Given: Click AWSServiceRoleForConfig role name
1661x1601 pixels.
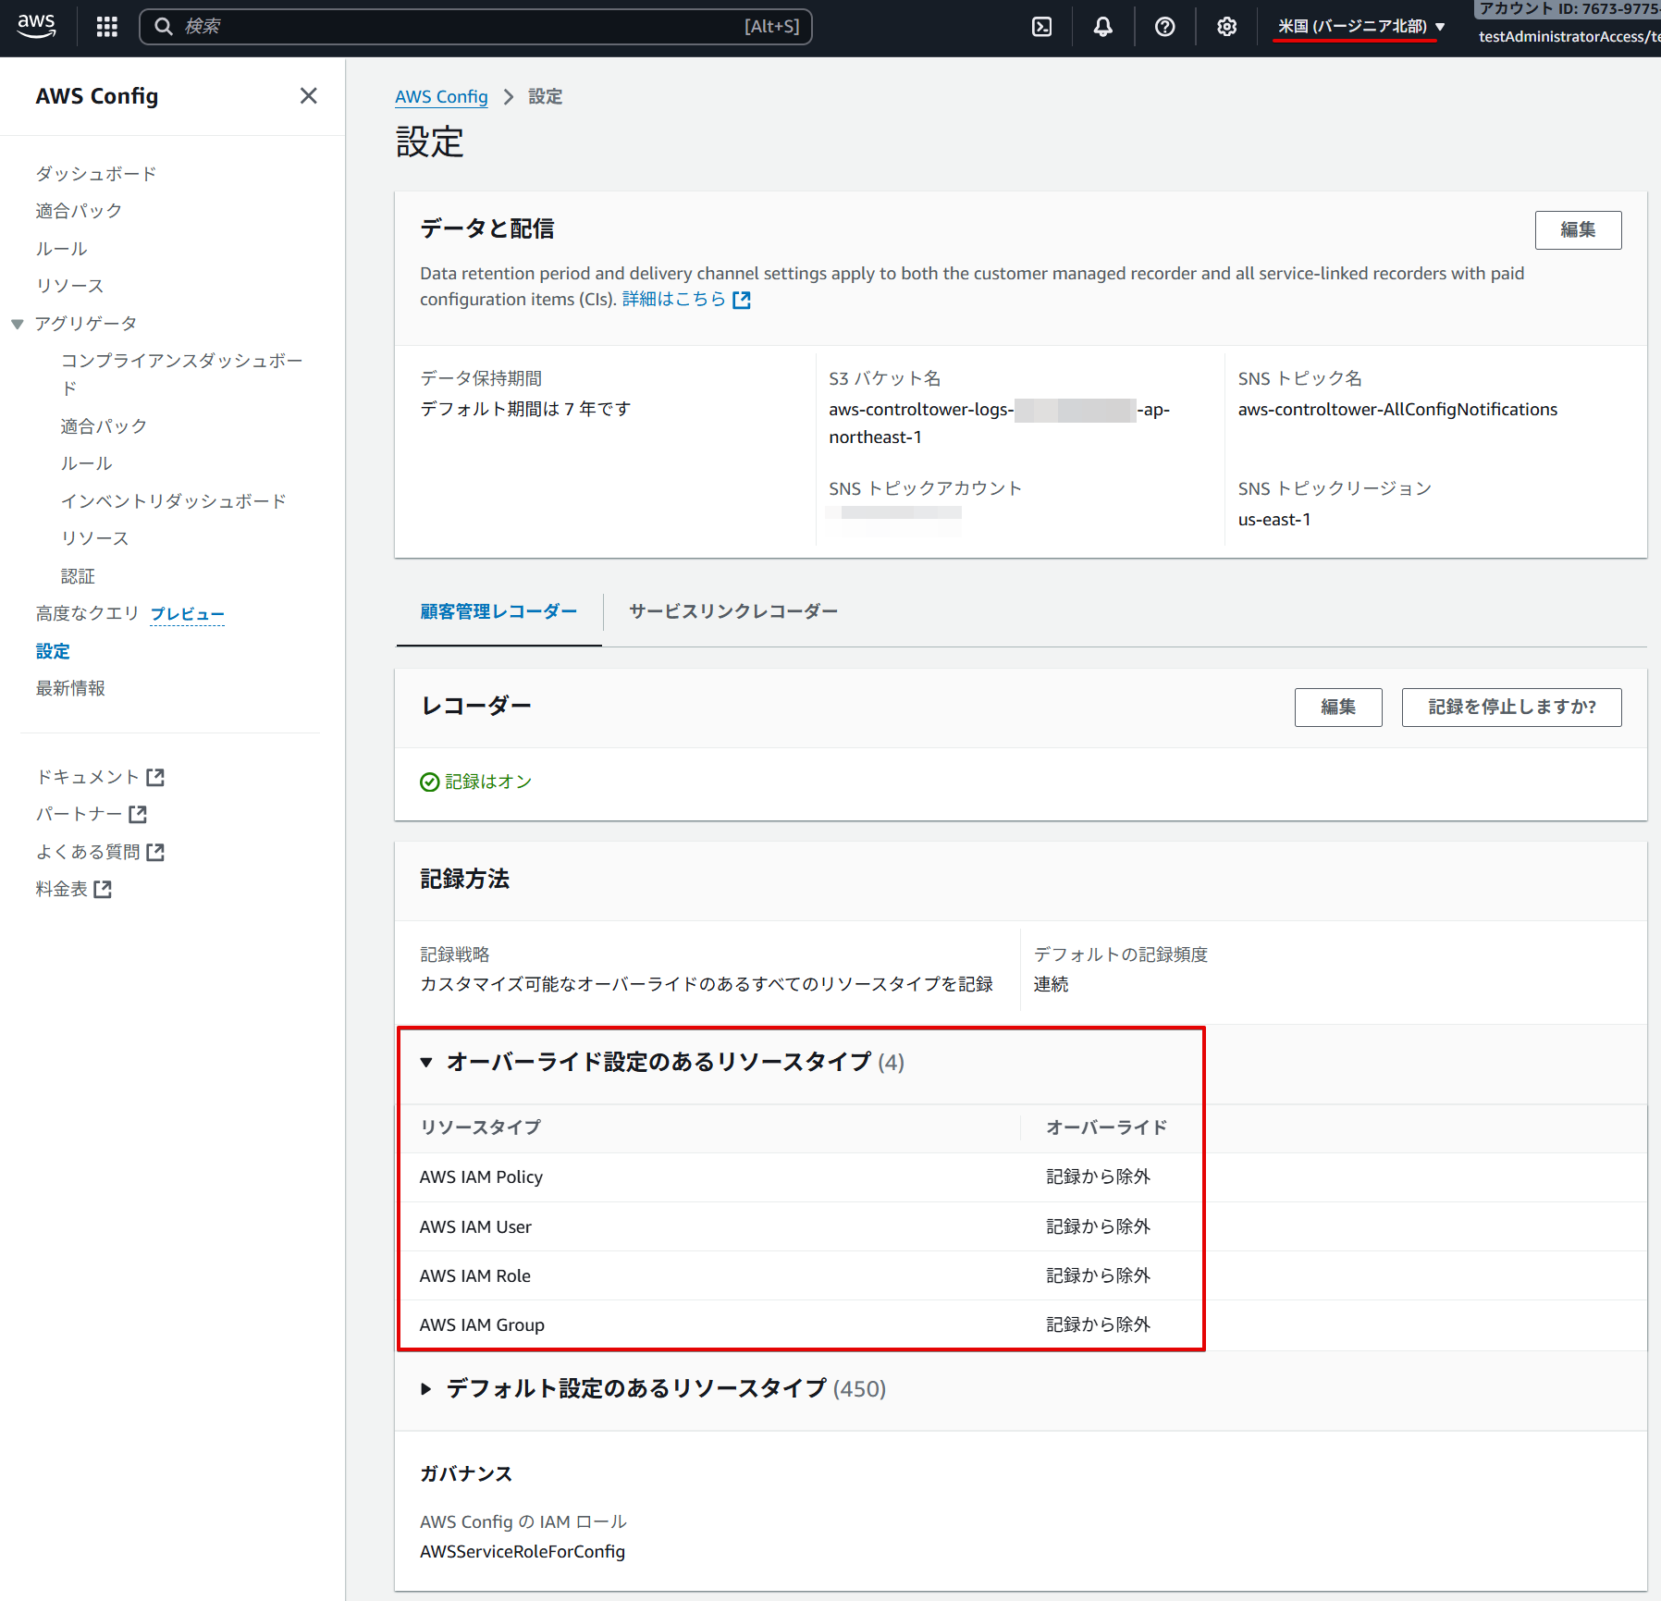Looking at the screenshot, I should tap(523, 1552).
